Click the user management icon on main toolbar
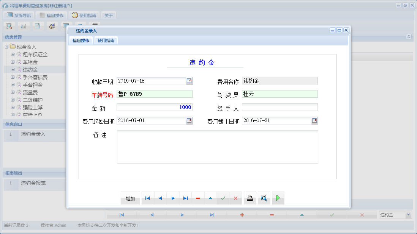The image size is (417, 234). pyautogui.click(x=52, y=26)
